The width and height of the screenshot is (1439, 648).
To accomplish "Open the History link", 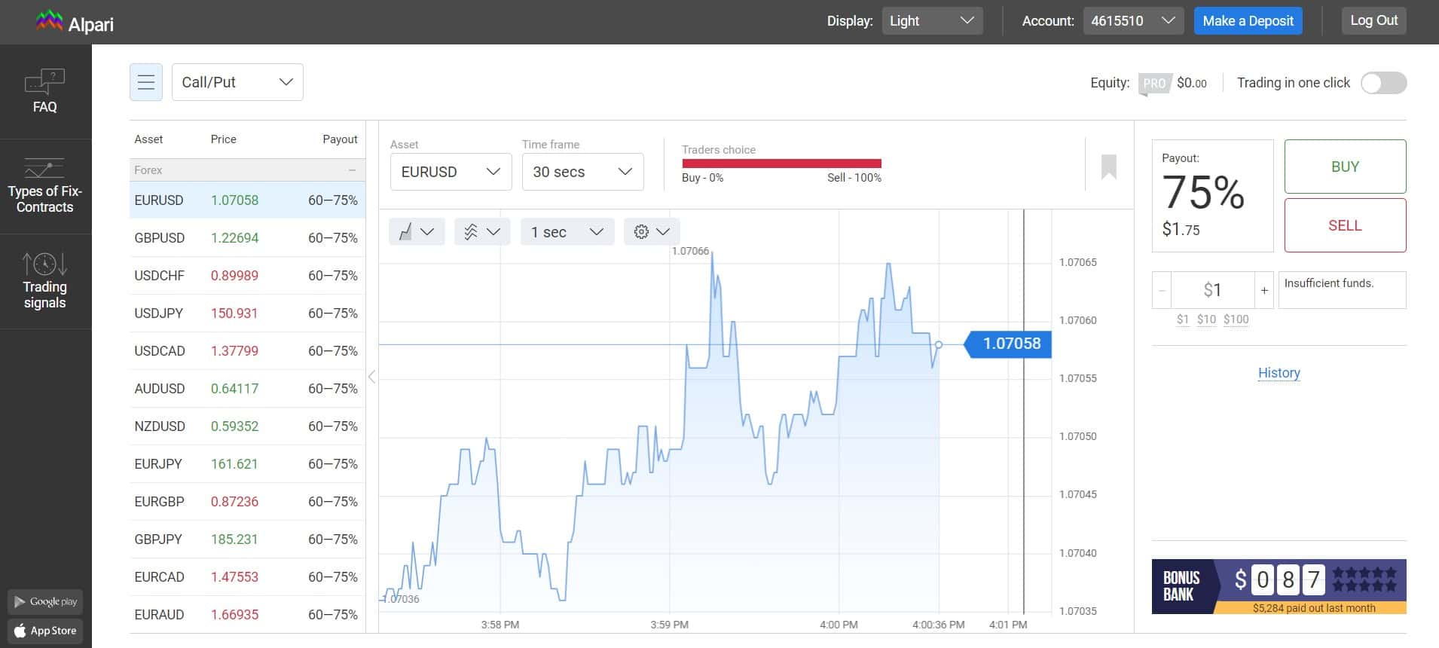I will pyautogui.click(x=1279, y=373).
